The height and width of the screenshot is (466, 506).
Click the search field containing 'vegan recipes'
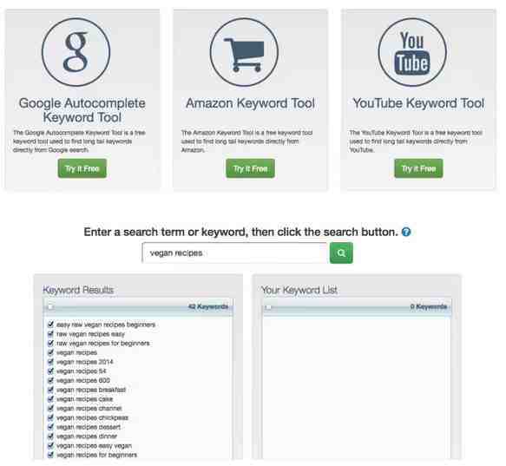tap(235, 253)
